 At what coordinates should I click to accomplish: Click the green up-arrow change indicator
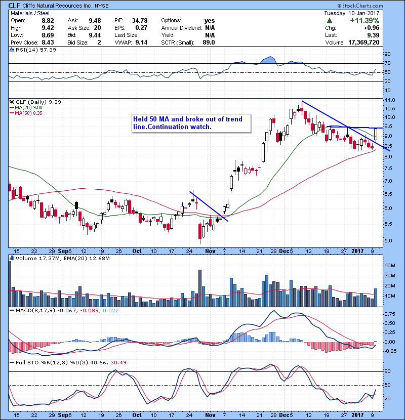pyautogui.click(x=330, y=21)
